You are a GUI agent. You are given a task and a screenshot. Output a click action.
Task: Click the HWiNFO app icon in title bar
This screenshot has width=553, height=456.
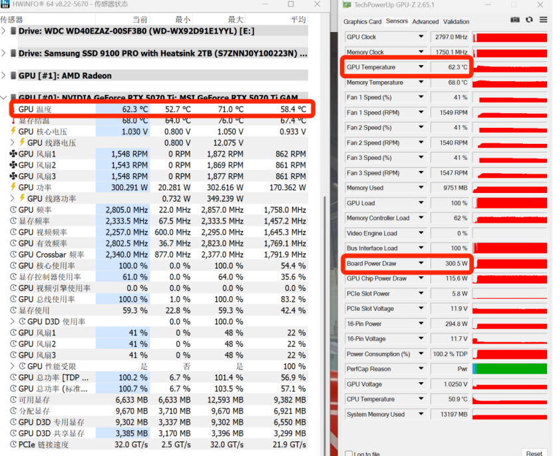[x=5, y=4]
